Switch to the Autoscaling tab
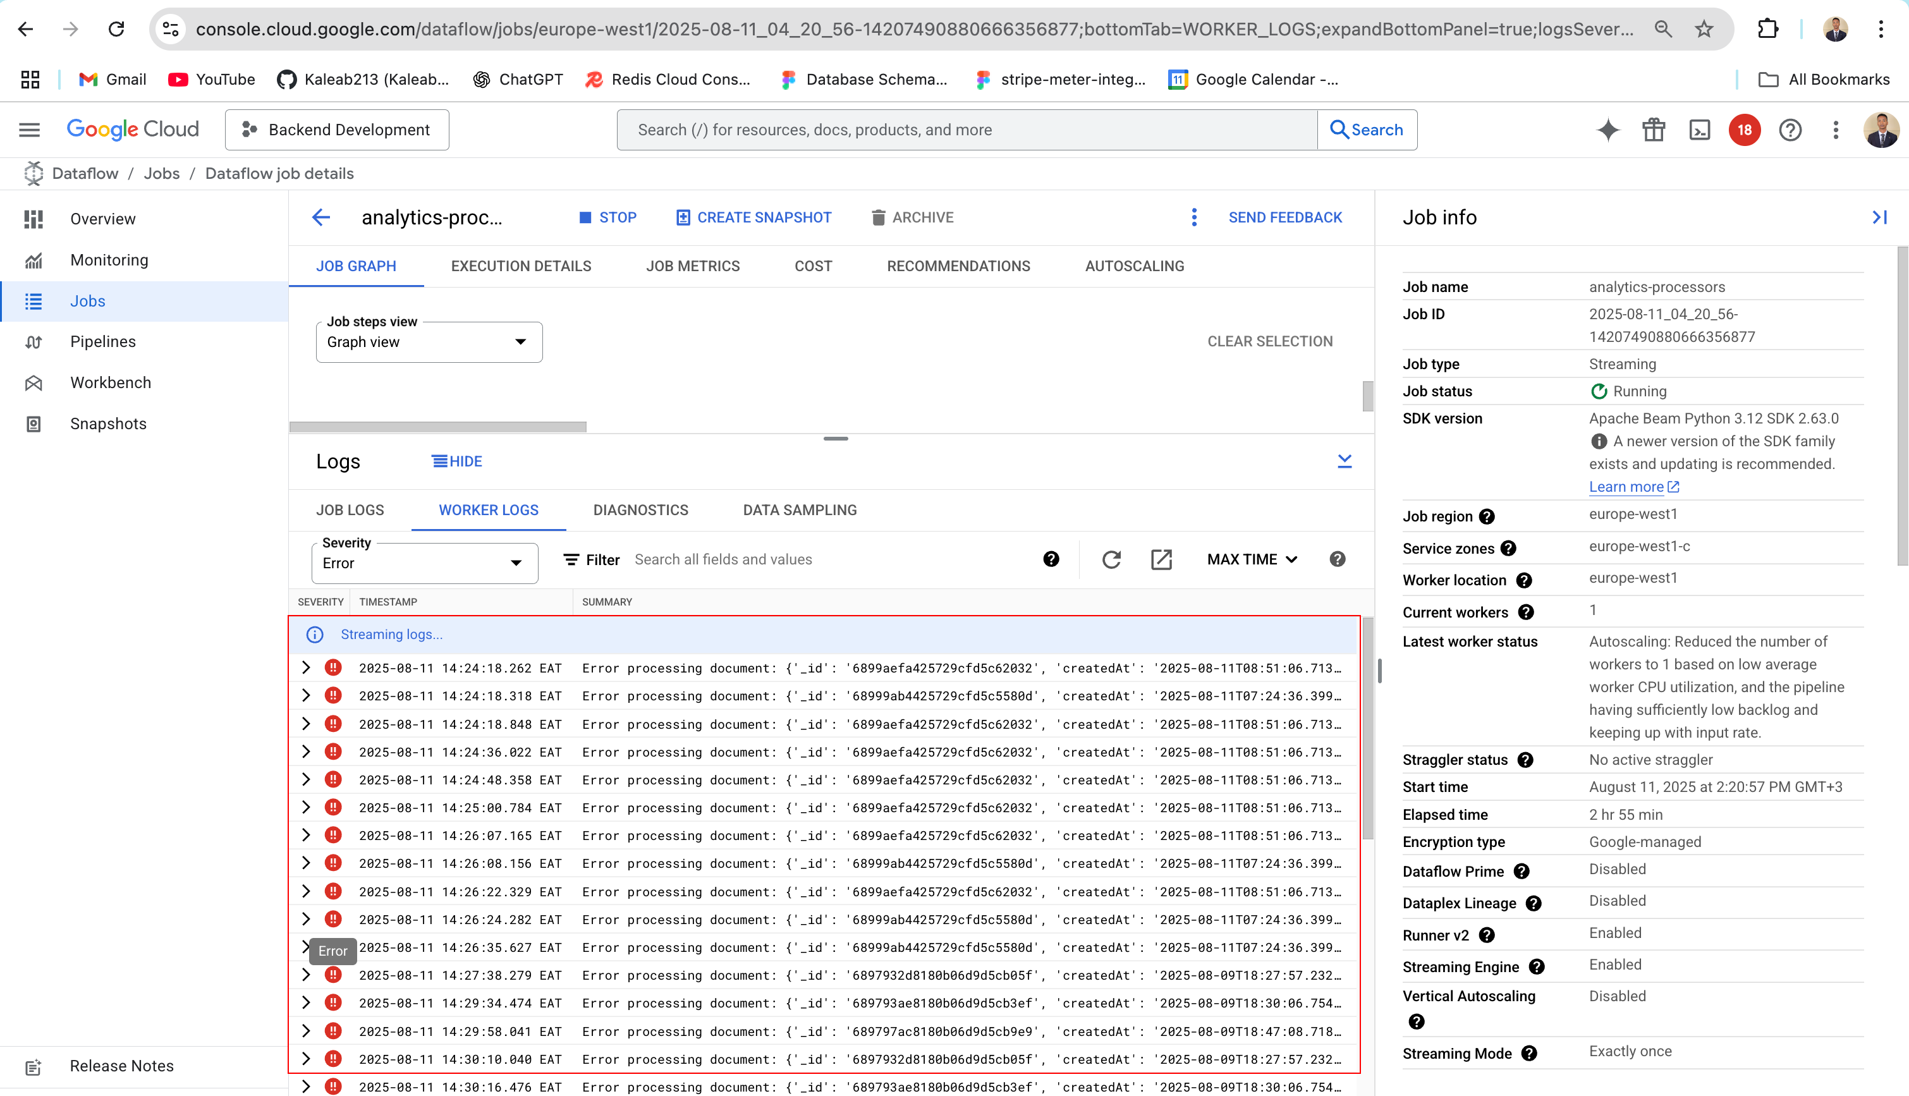Viewport: 1909px width, 1096px height. pyautogui.click(x=1135, y=267)
